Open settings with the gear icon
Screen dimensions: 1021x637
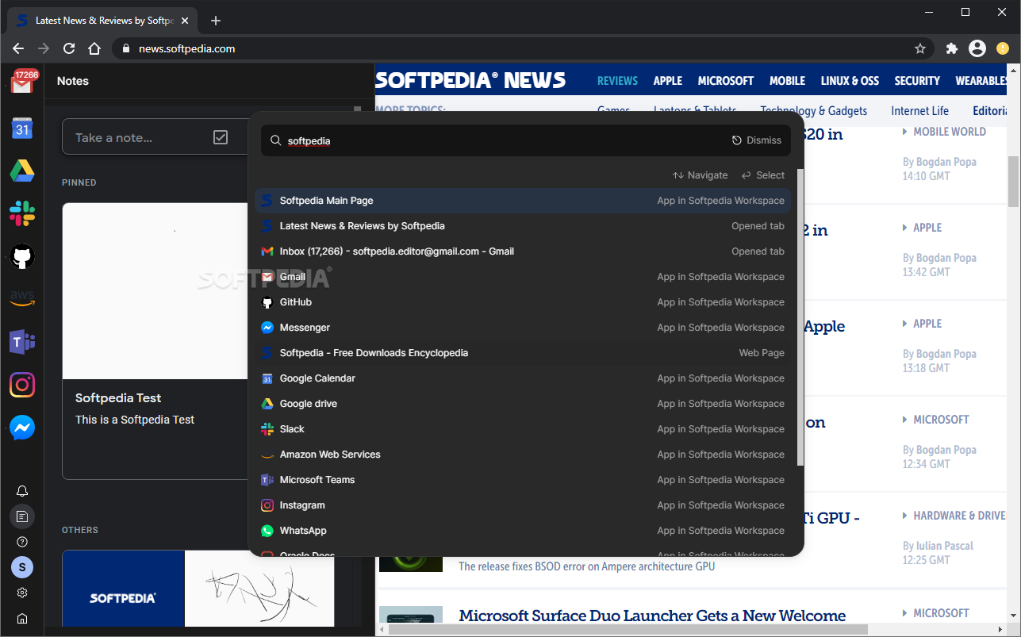tap(22, 593)
